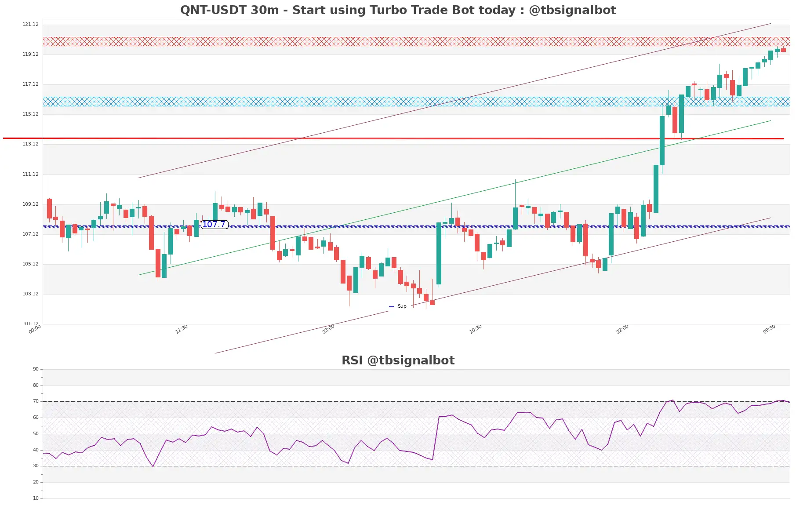
Task: Click the RSI 50 axis label
Action: point(36,434)
